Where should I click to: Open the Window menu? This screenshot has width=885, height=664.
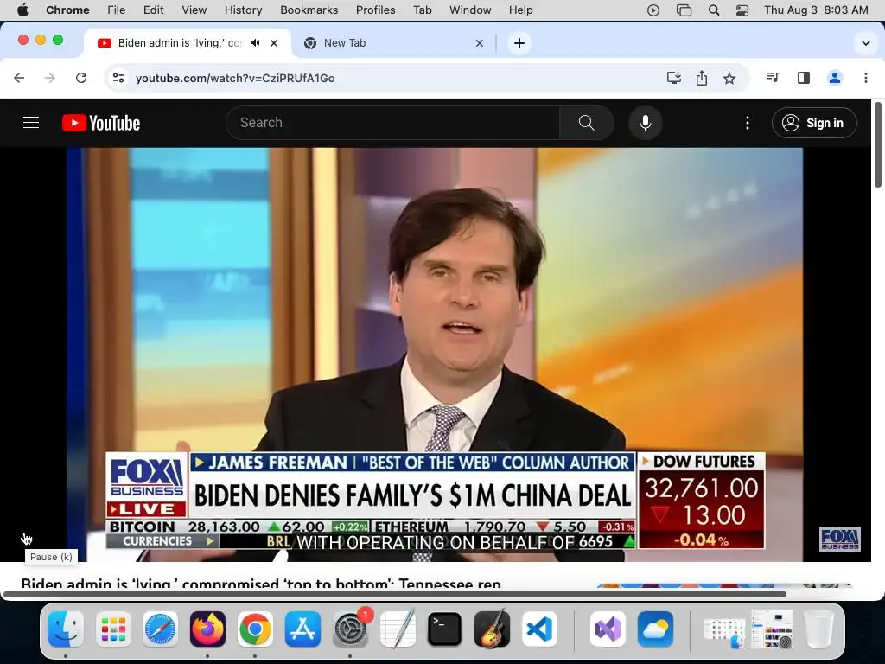click(470, 10)
